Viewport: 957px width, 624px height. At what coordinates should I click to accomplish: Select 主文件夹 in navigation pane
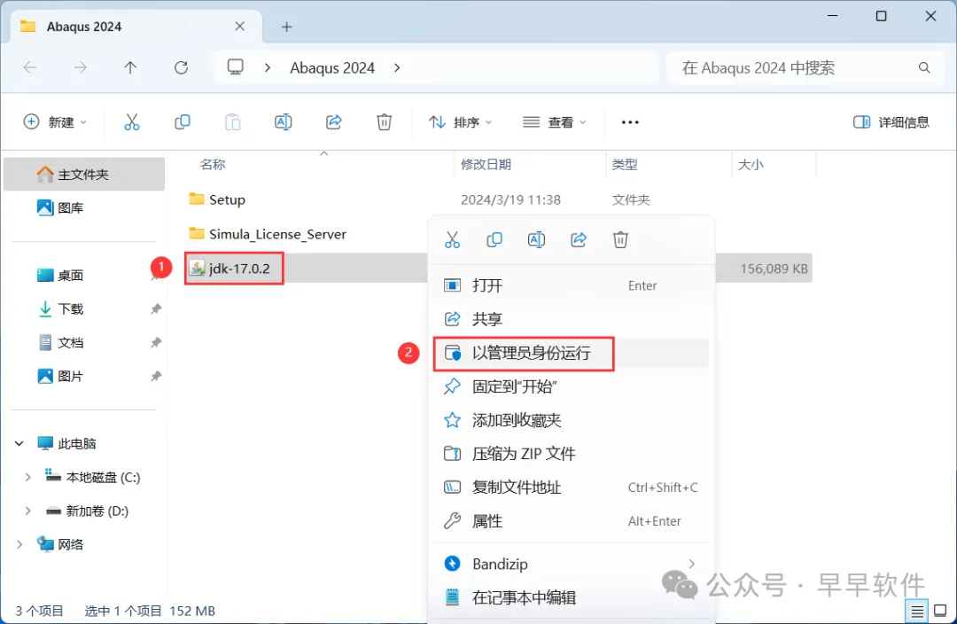click(84, 175)
